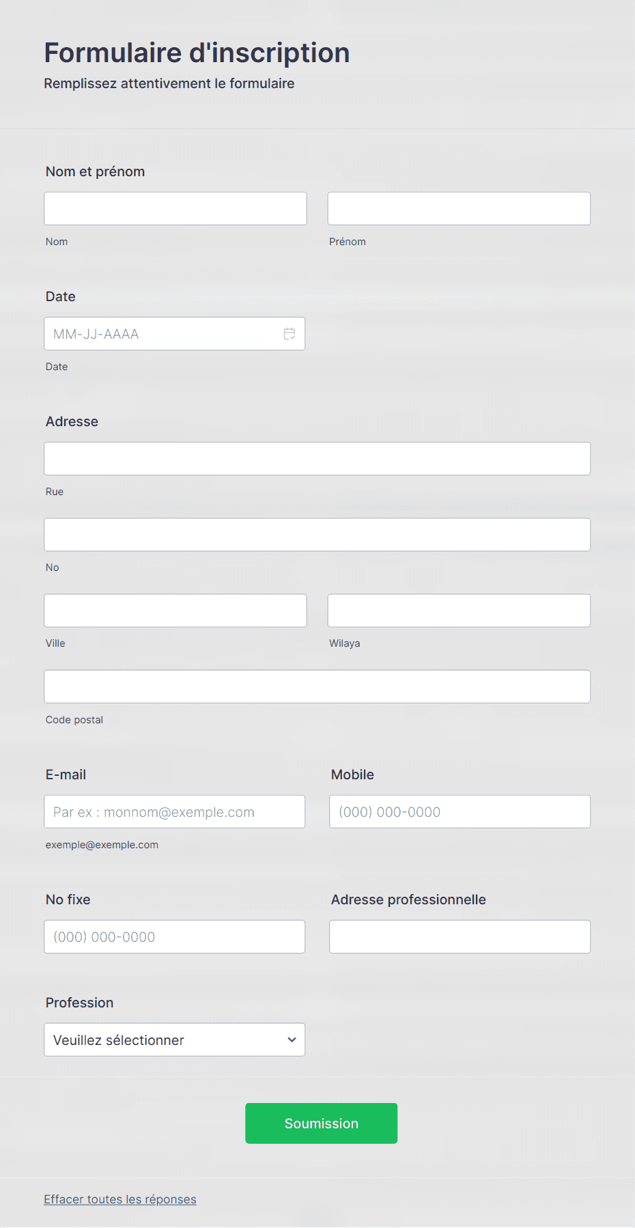Click the 'Nom et prénom' label
635x1228 pixels.
click(95, 171)
